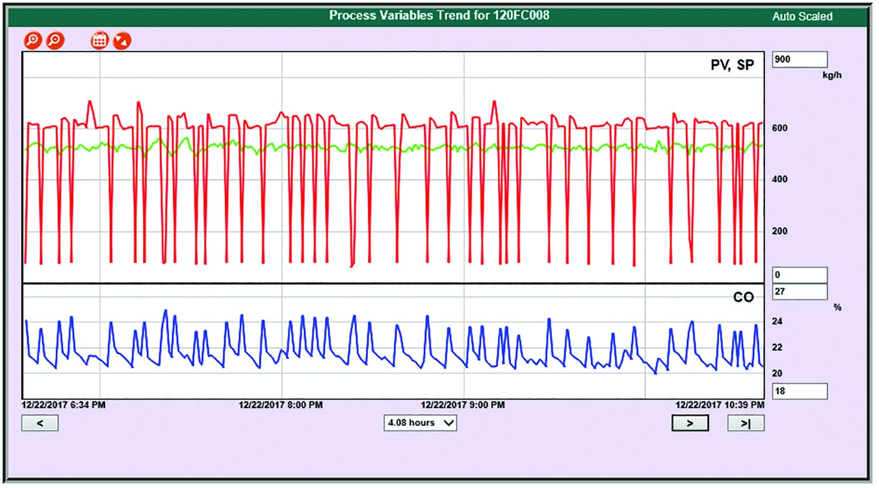Go to previous time window with < button
The image size is (879, 488).
pos(40,423)
